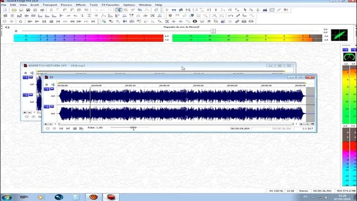The width and height of the screenshot is (357, 201).
Task: Click the mono compatibility meter on the right panel
Action: (x=349, y=57)
